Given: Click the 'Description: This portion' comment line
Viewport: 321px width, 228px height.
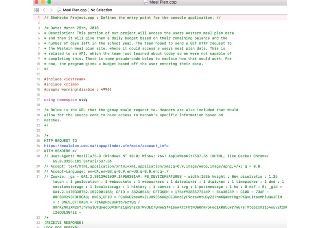Looking at the screenshot, I should point(139,33).
